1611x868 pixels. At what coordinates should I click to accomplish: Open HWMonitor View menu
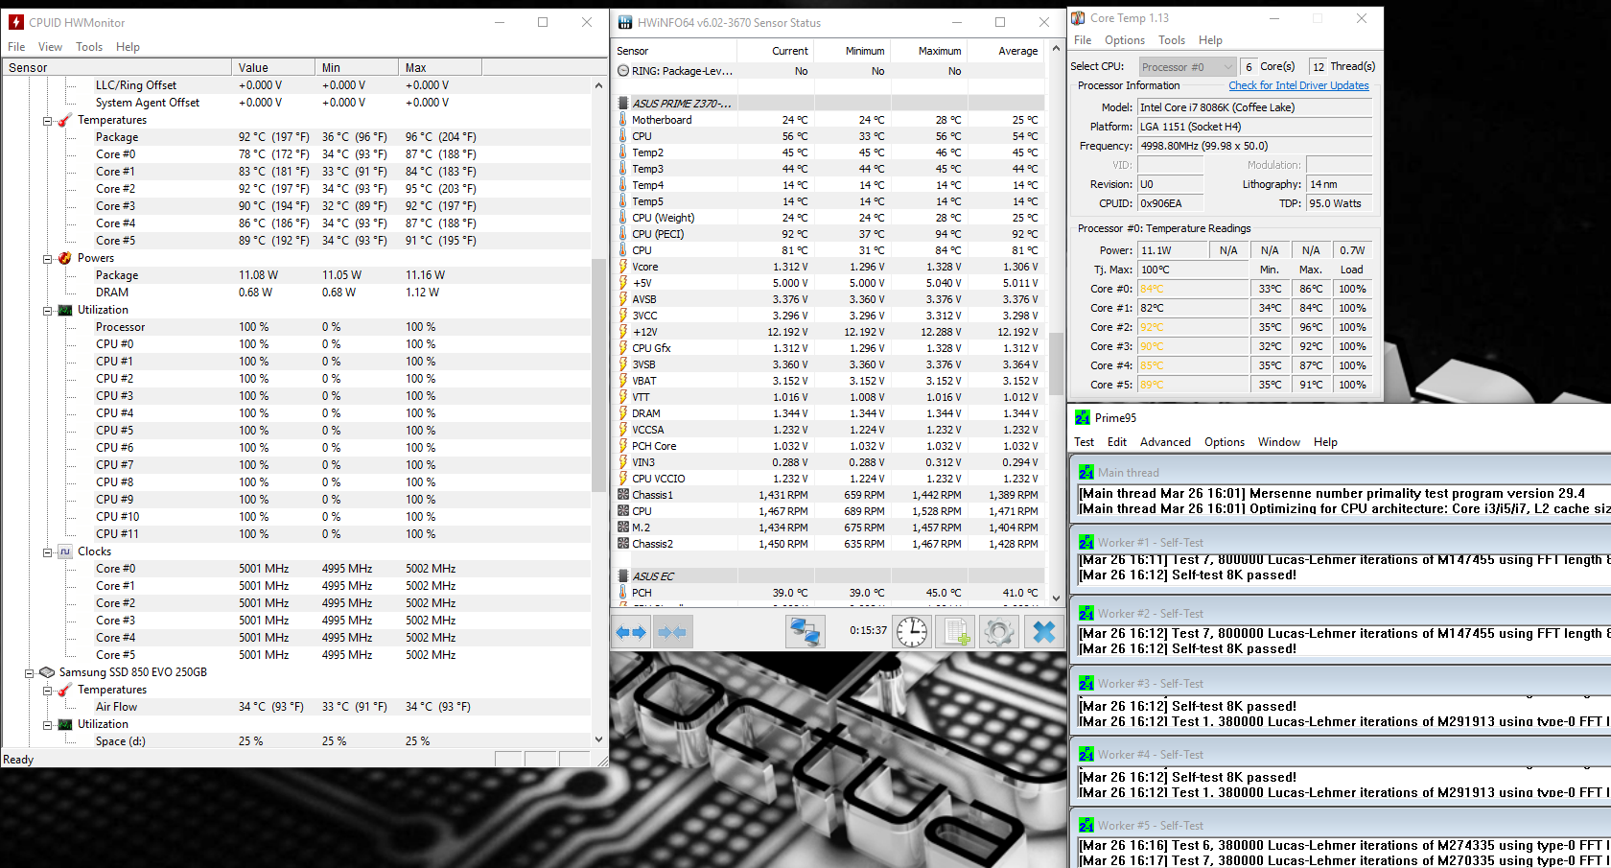50,47
